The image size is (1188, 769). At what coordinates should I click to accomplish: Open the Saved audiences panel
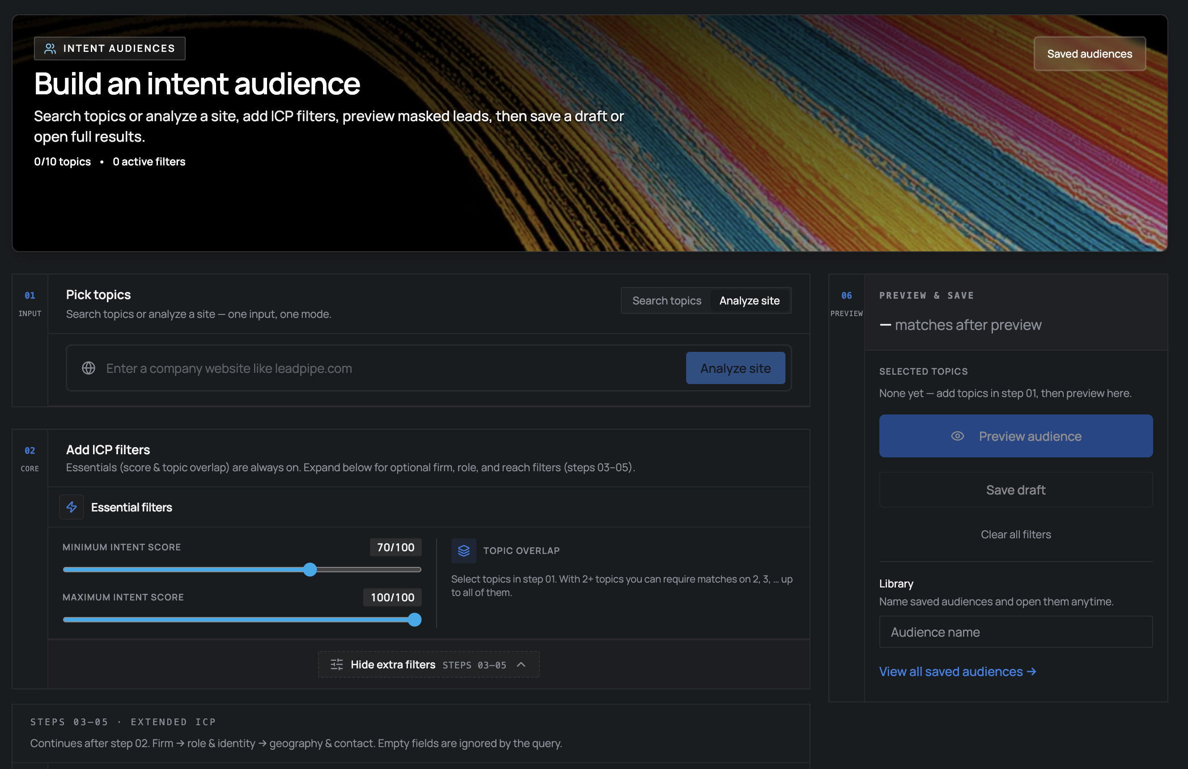[1090, 53]
